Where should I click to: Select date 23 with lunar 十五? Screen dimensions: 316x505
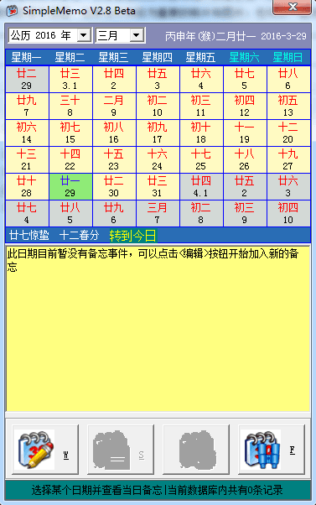click(x=114, y=159)
